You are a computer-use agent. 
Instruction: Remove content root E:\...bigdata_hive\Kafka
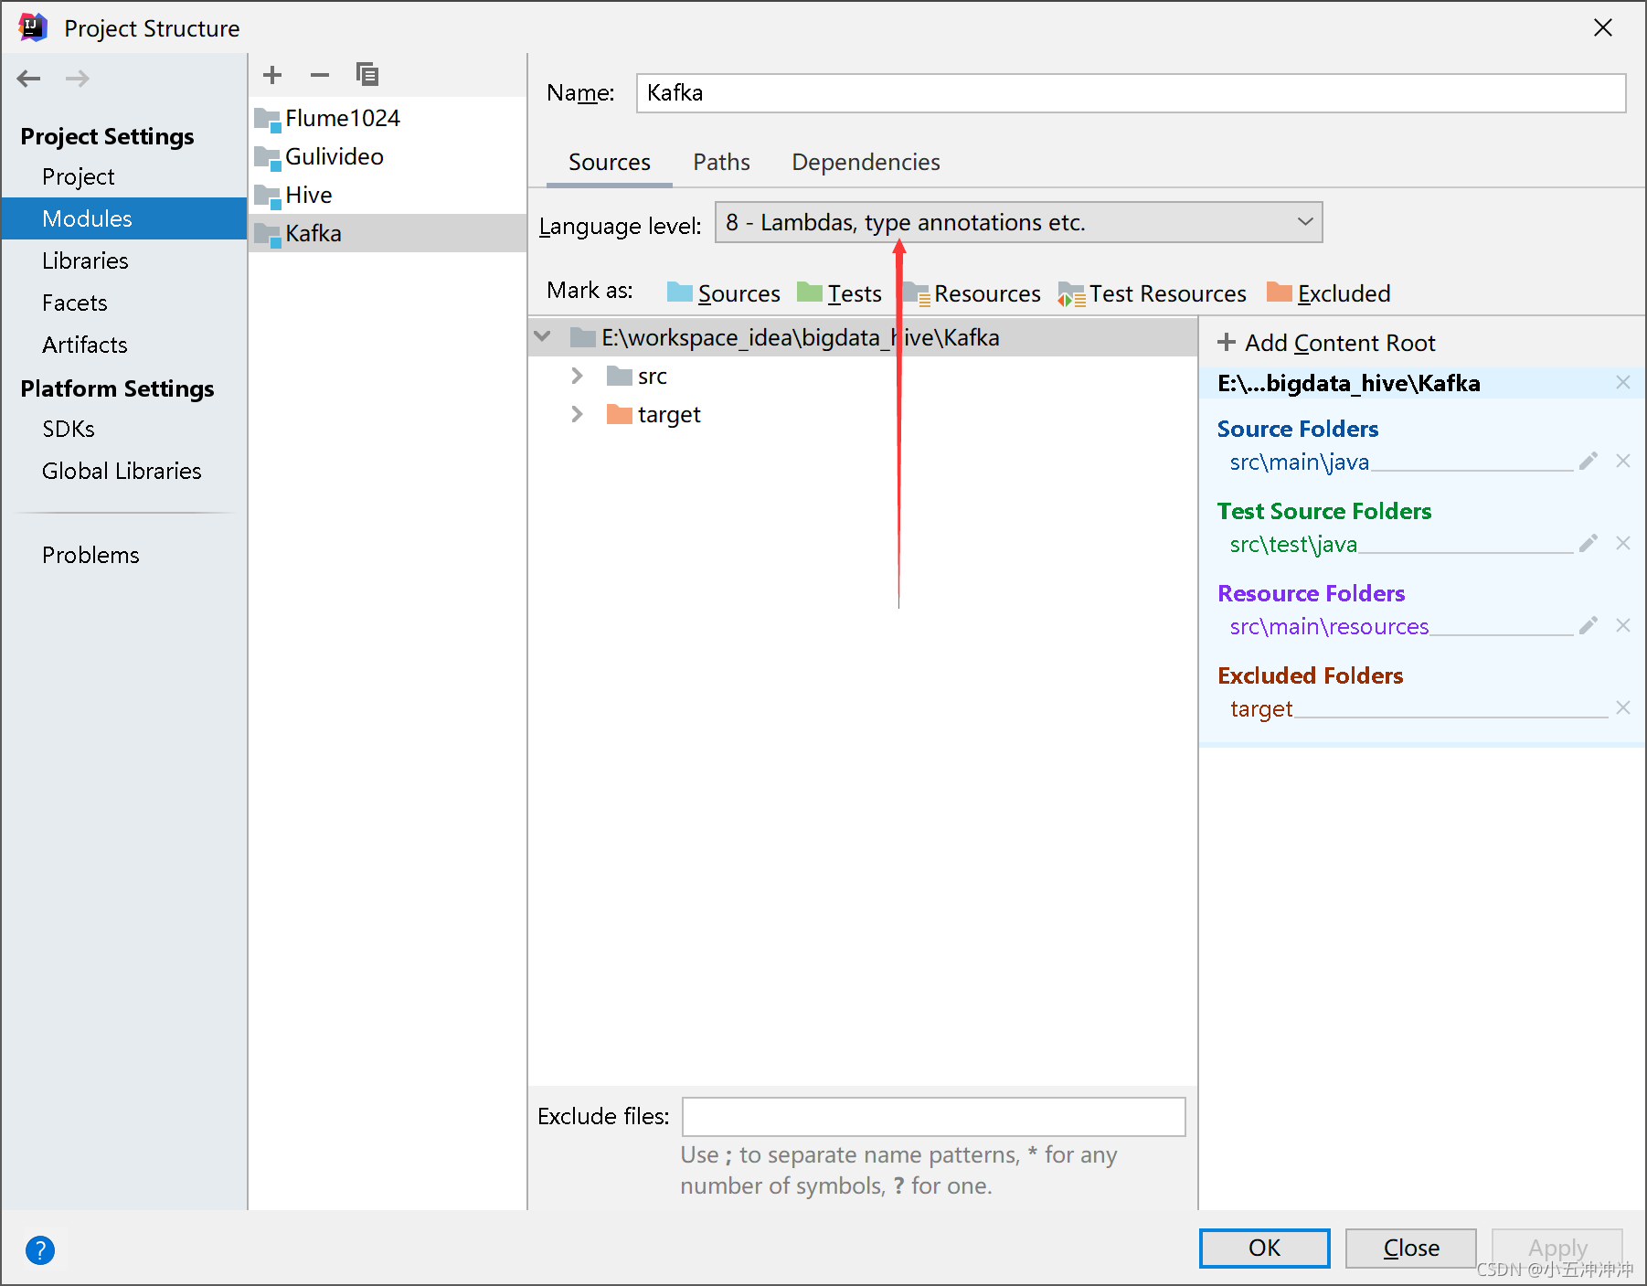(1623, 382)
